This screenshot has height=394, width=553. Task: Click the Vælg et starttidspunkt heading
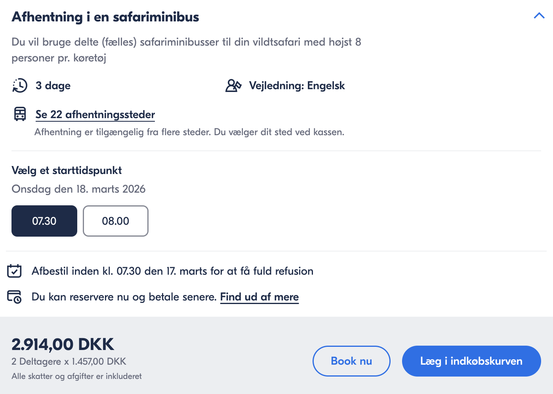click(x=67, y=170)
